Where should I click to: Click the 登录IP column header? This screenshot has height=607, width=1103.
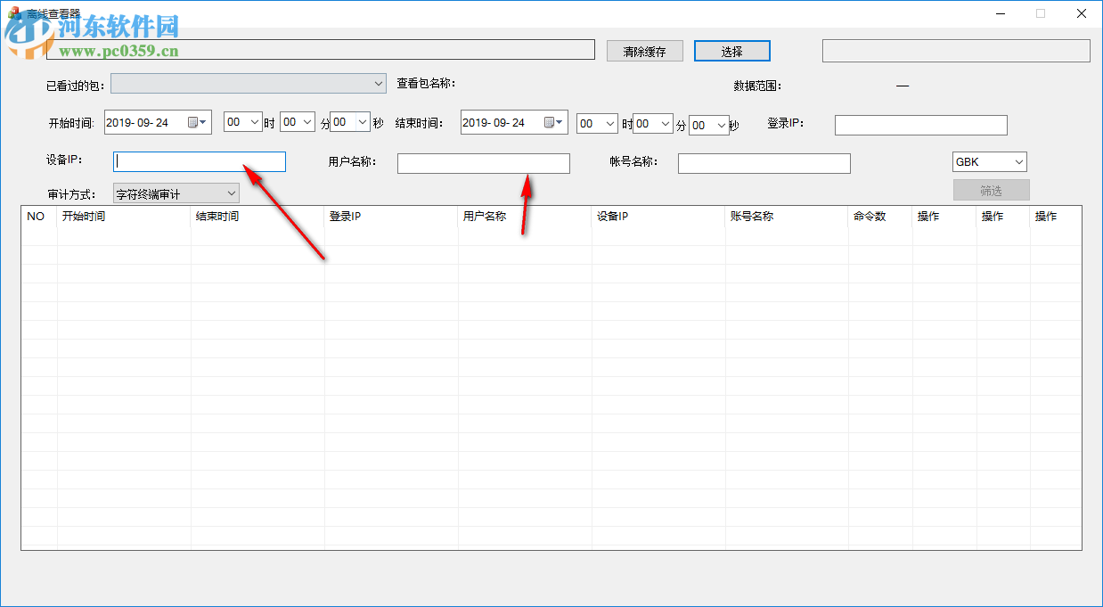[x=391, y=216]
